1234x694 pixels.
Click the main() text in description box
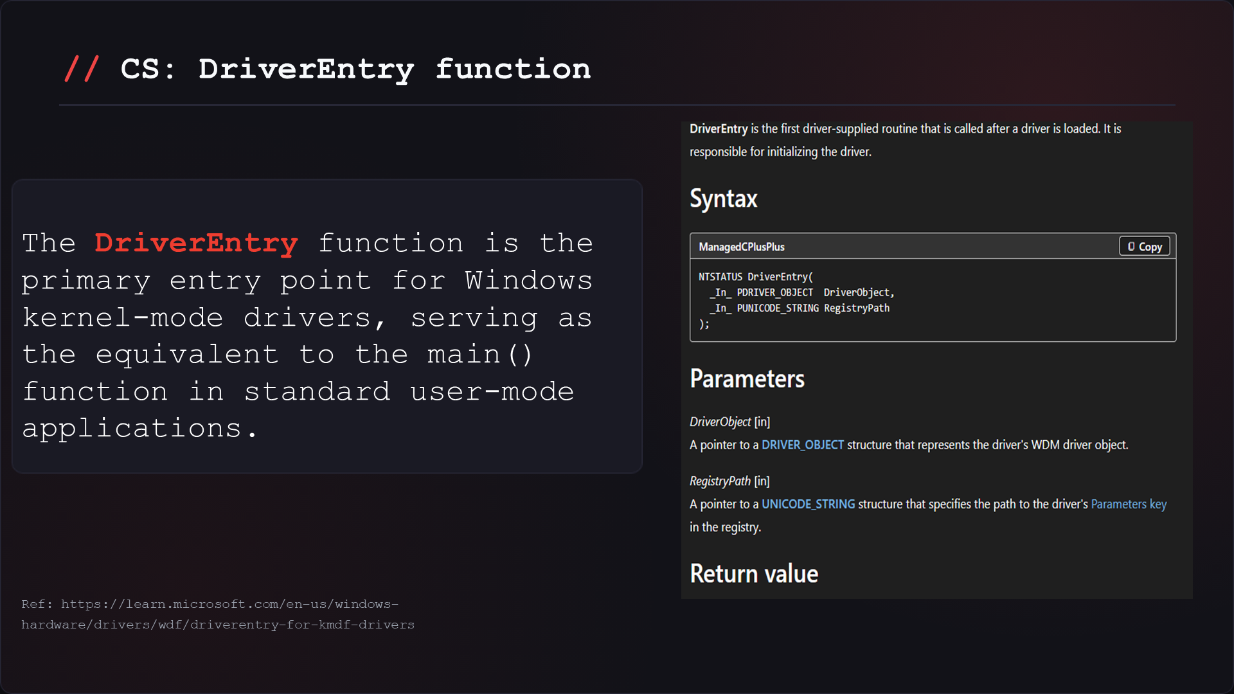coord(480,355)
